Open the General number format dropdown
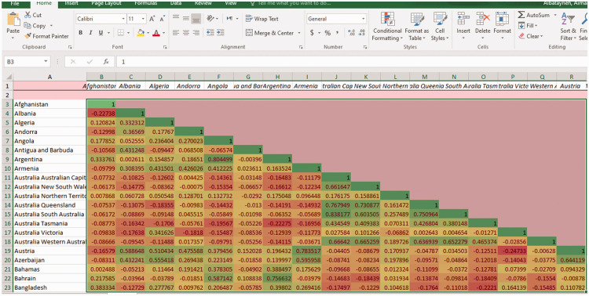Screen dimensions: 589x296 pos(364,19)
